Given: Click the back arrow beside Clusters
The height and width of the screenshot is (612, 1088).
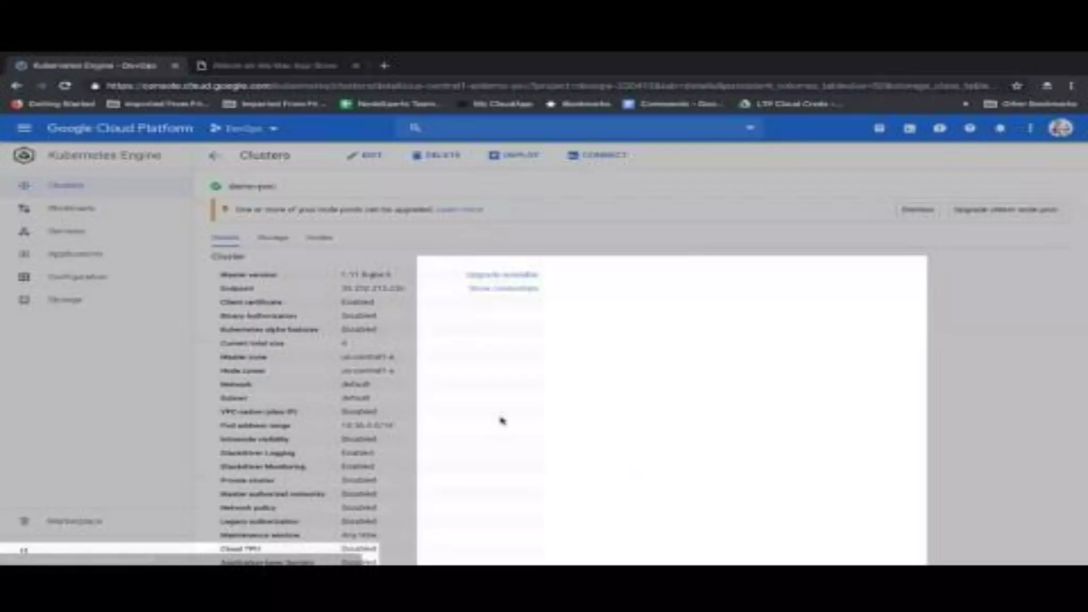Looking at the screenshot, I should 214,156.
